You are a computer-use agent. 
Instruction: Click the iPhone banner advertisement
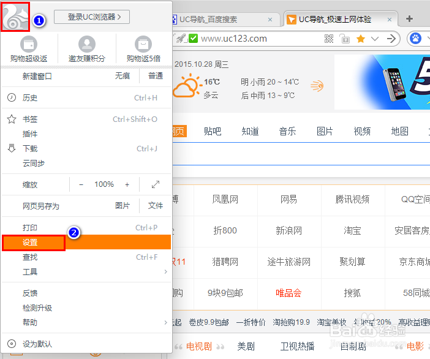point(382,82)
